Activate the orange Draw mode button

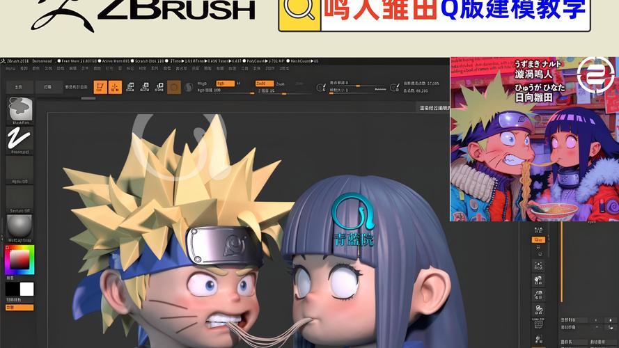click(115, 87)
